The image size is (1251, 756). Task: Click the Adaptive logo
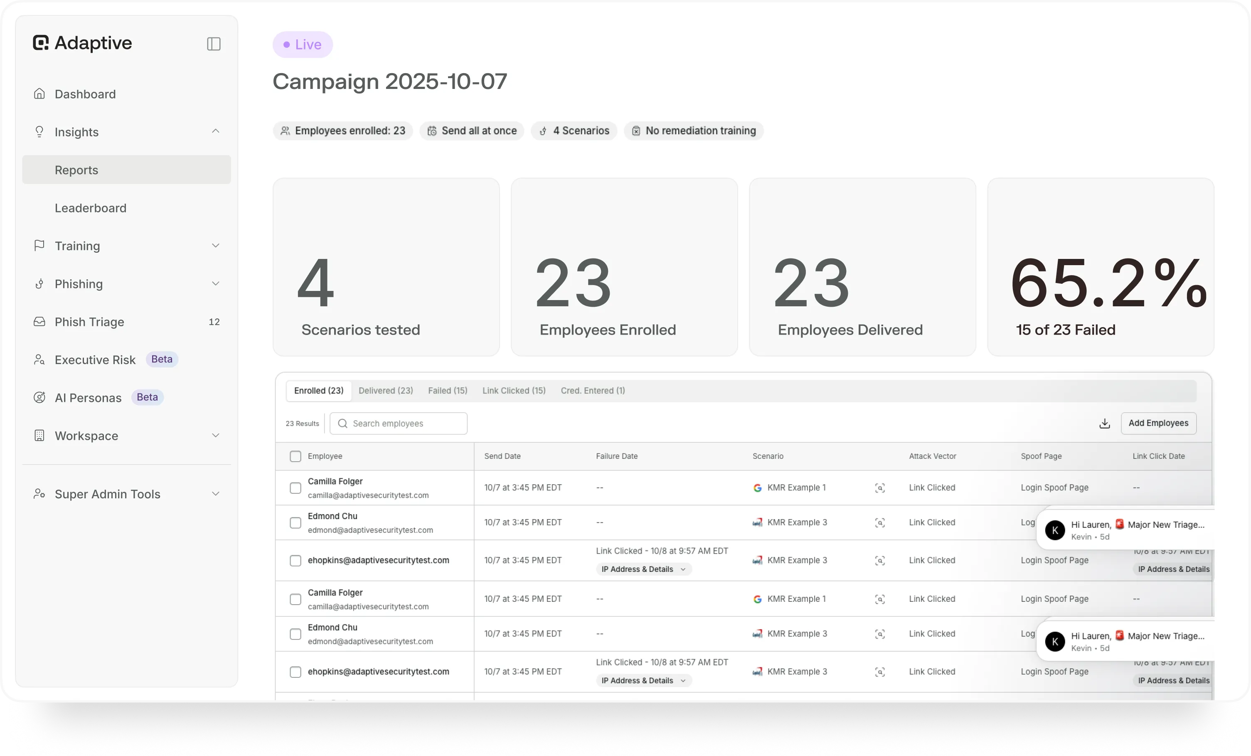pos(82,43)
